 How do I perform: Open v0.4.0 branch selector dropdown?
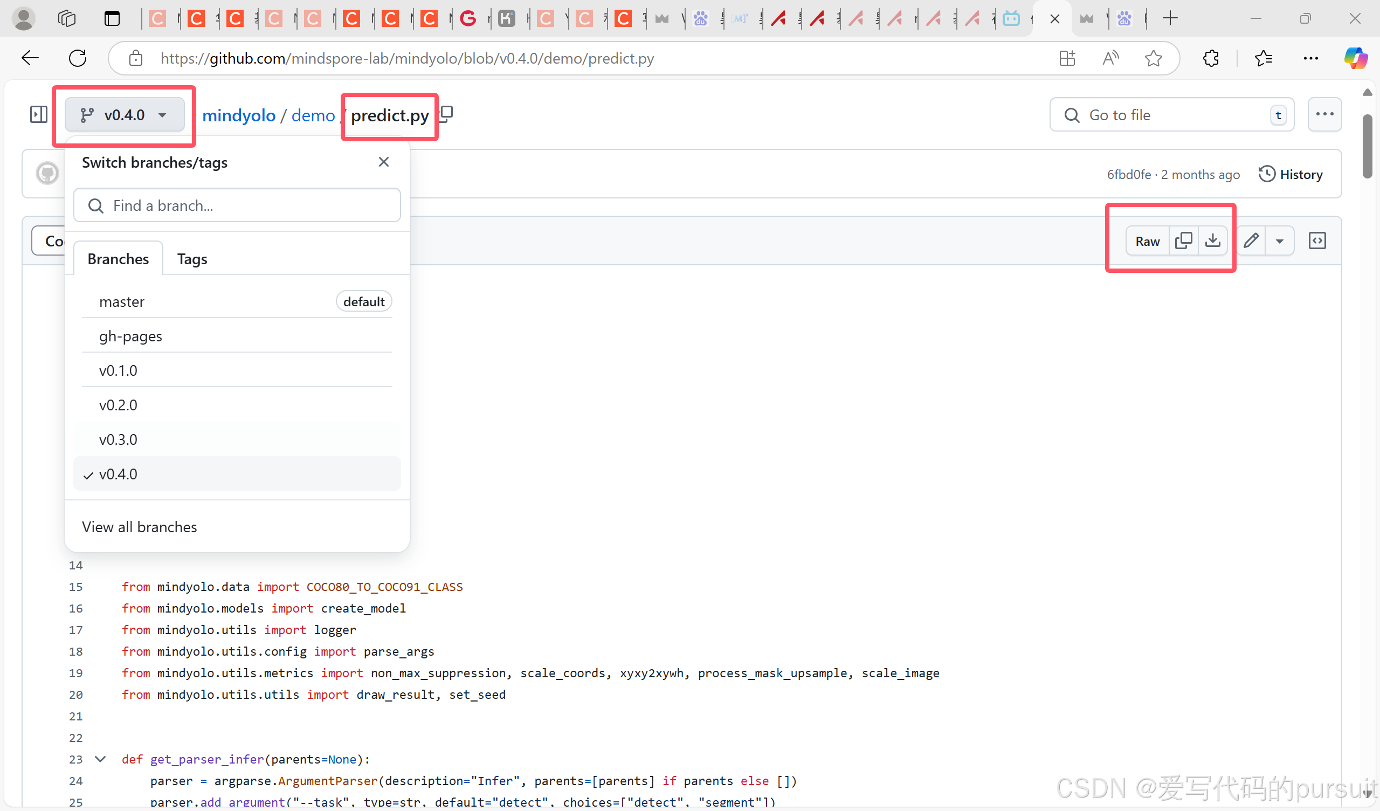point(125,114)
